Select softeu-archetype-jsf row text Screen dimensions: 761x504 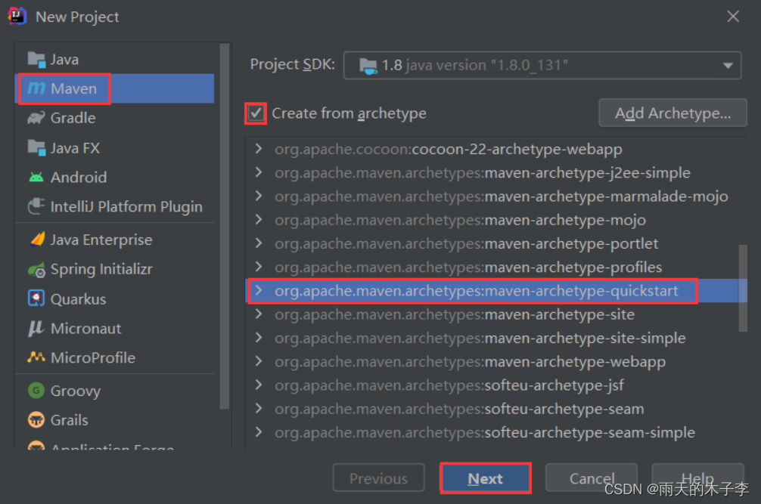[449, 386]
